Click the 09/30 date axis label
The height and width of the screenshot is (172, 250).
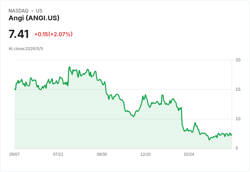point(102,154)
